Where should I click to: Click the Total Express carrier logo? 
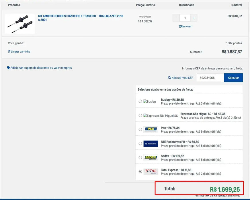tap(151, 171)
